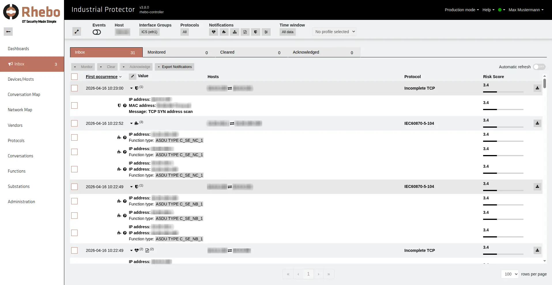
Task: Collapse the sidebar with the back arrow
Action: [x=8, y=32]
